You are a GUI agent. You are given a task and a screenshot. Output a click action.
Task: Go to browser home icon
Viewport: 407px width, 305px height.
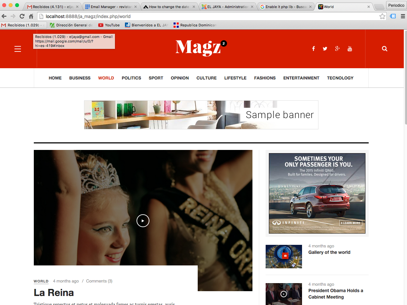31,16
